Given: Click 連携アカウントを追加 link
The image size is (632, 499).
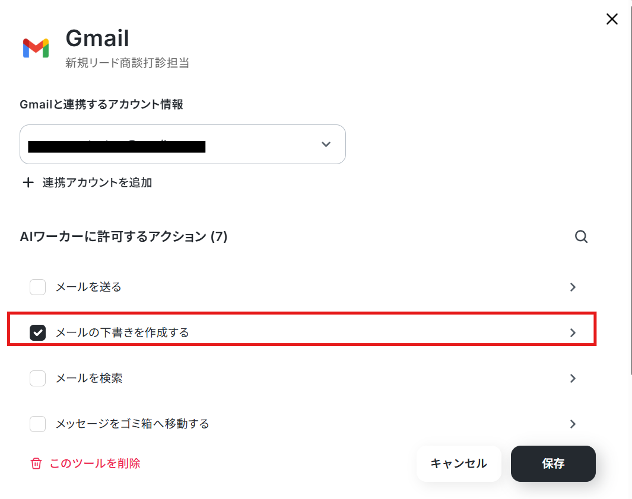Looking at the screenshot, I should click(97, 183).
